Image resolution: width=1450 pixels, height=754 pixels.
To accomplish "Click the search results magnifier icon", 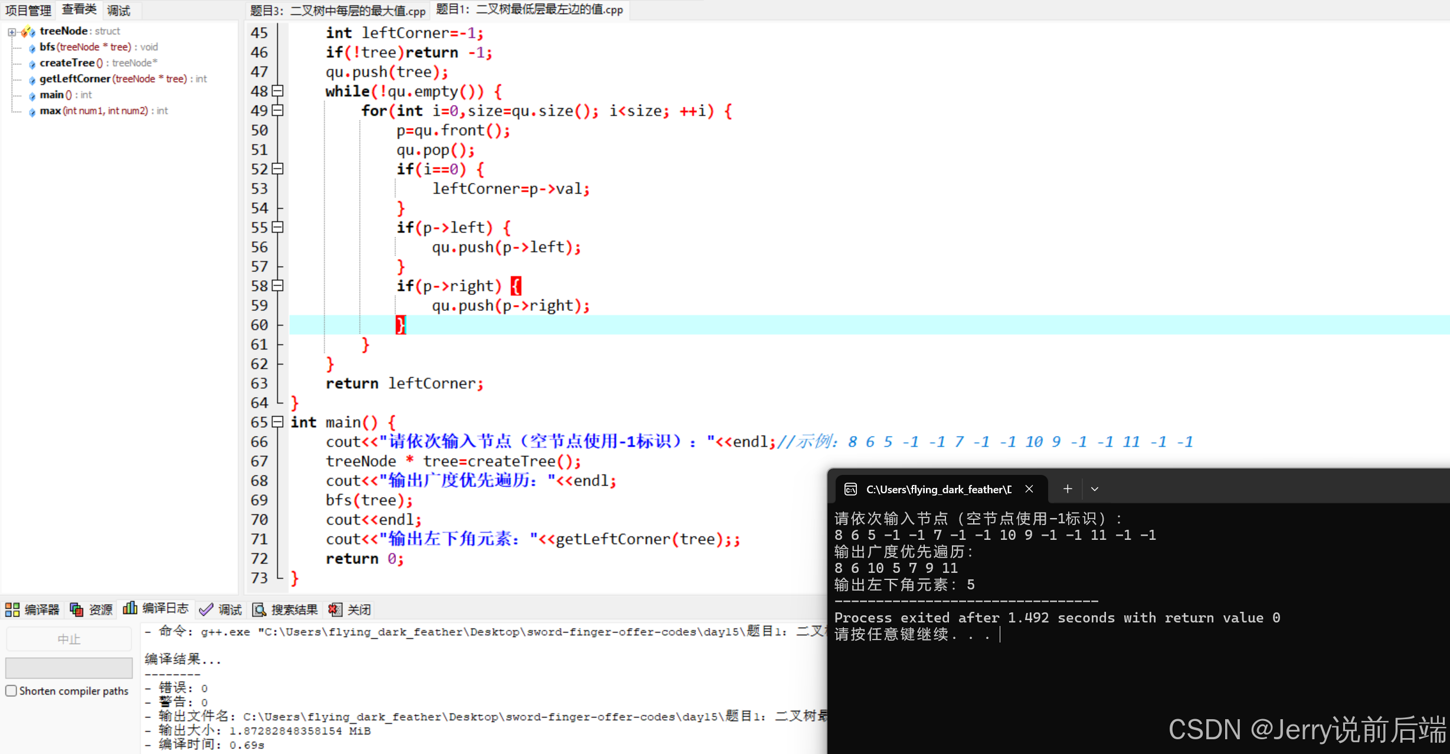I will pos(259,609).
